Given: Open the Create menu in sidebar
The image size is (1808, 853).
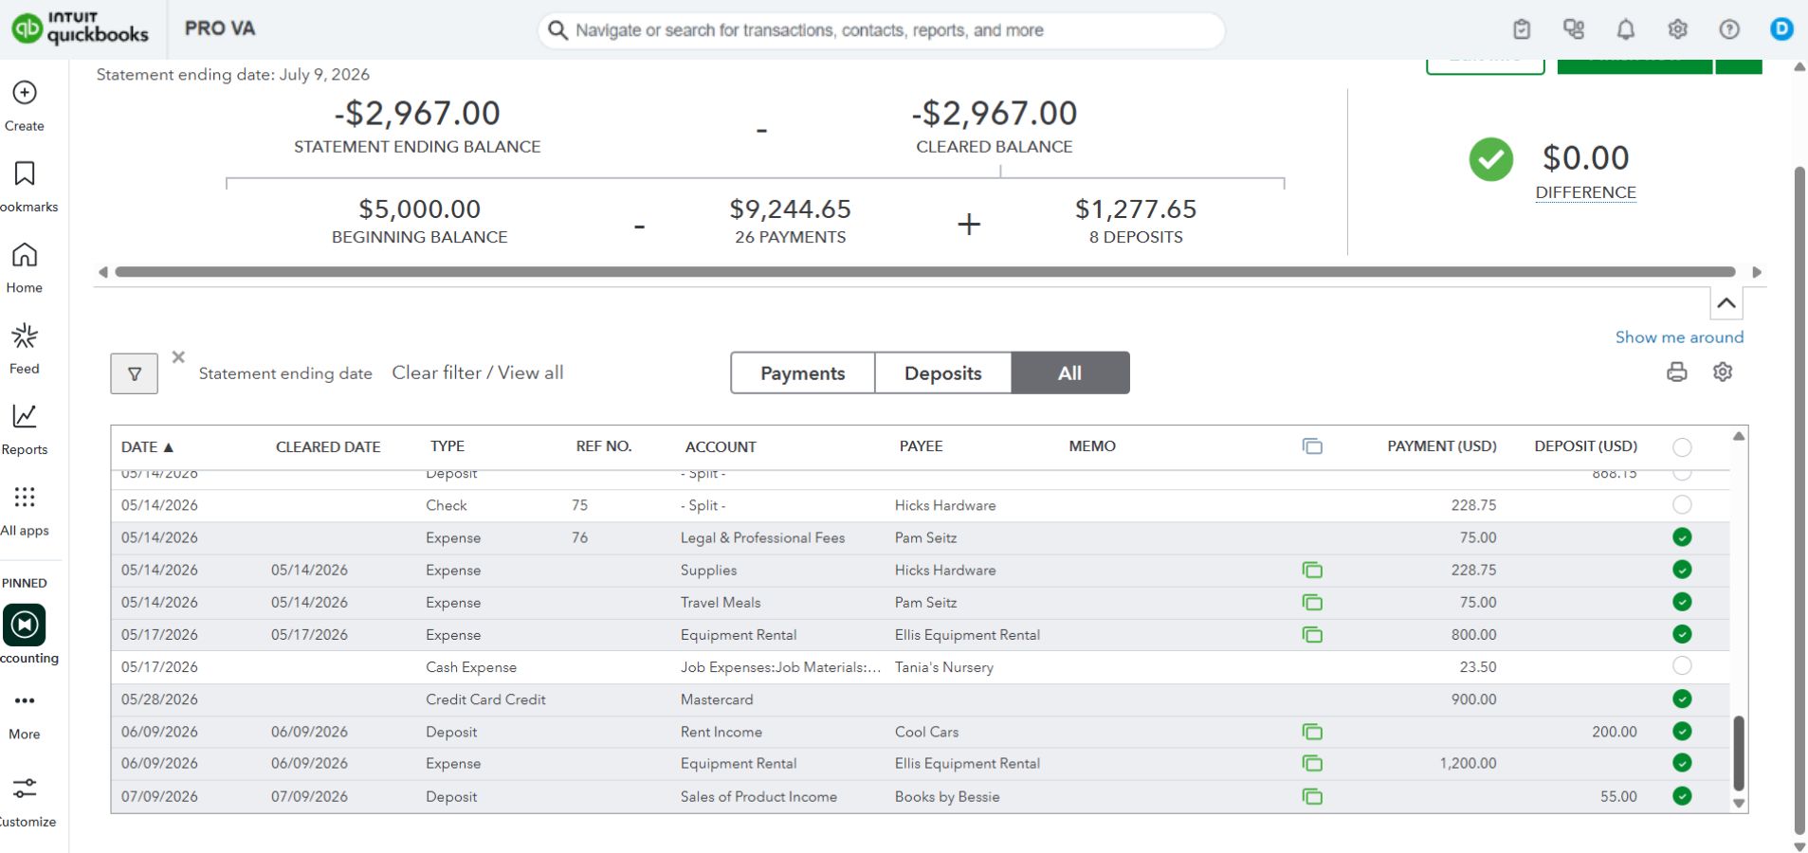Looking at the screenshot, I should point(25,105).
